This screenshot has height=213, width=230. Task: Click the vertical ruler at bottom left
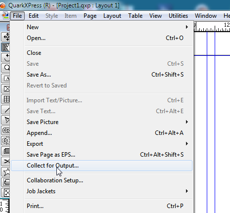pyautogui.click(x=4, y=206)
